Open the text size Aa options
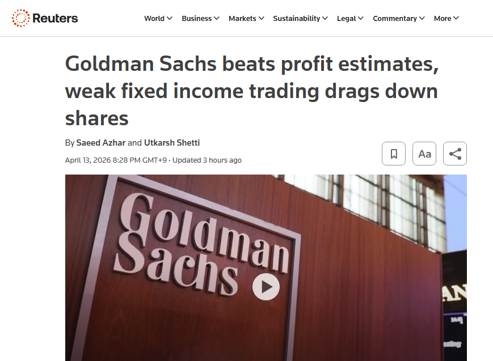493x361 pixels. tap(424, 154)
